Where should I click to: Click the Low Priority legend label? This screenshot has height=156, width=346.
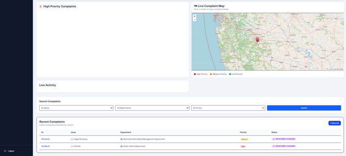(237, 74)
